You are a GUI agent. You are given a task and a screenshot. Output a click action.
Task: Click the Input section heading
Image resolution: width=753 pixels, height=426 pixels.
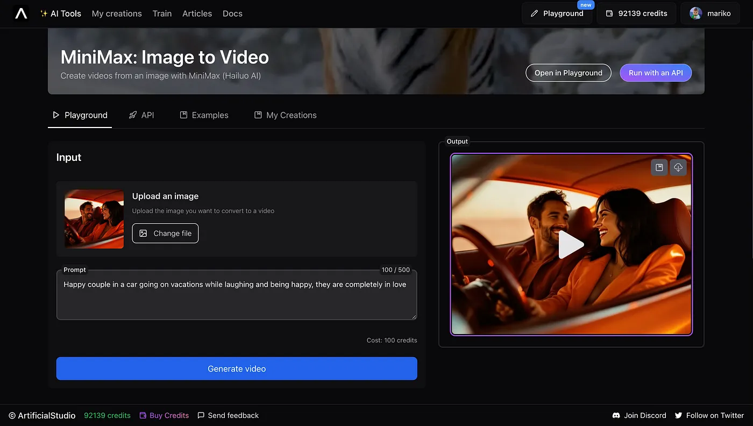(x=69, y=157)
